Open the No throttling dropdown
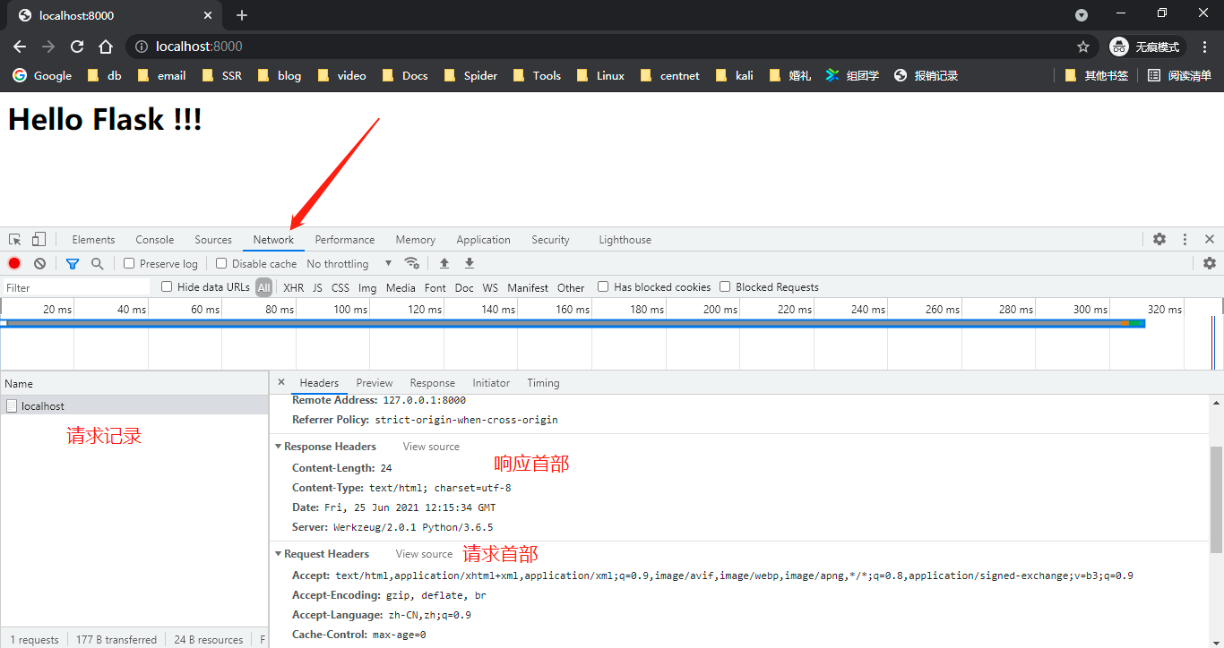This screenshot has height=648, width=1224. pos(349,263)
